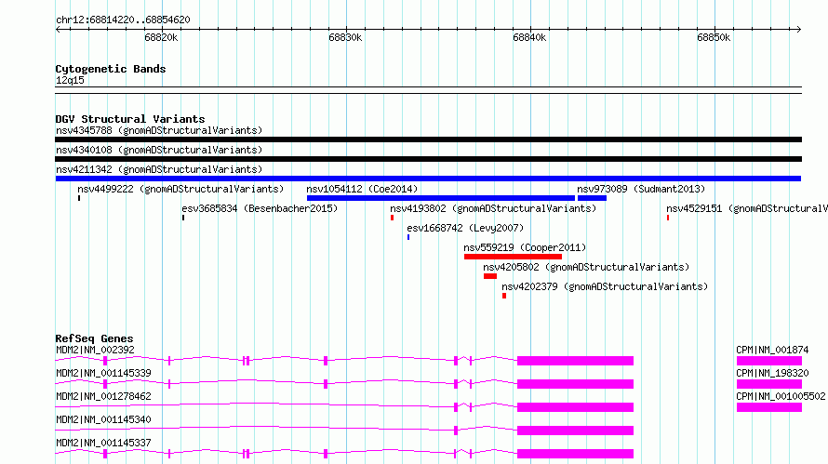This screenshot has height=464, width=828.
Task: Click the nsv4345788 (gnomADStructuralVariants) label
Action: coord(159,130)
